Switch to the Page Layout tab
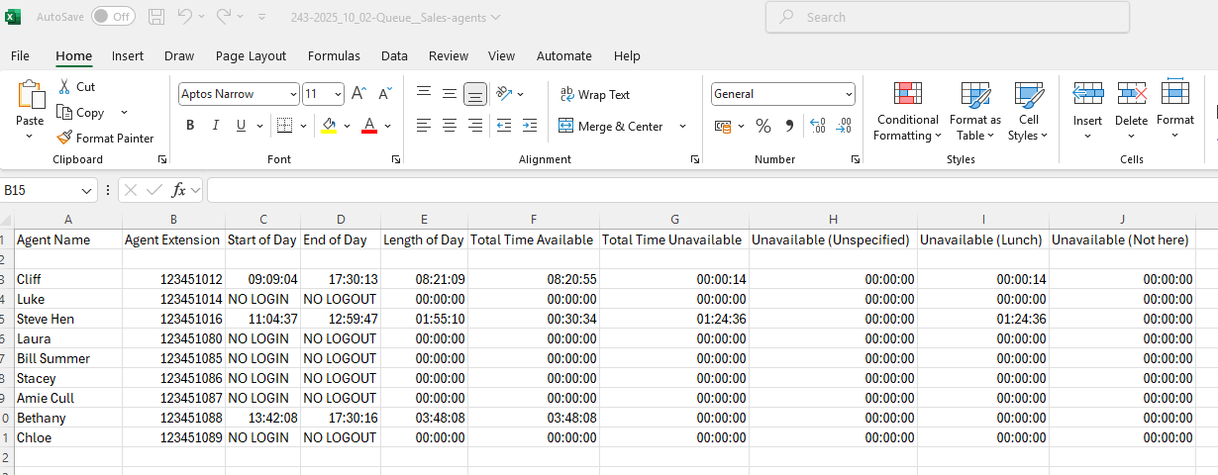 (251, 56)
